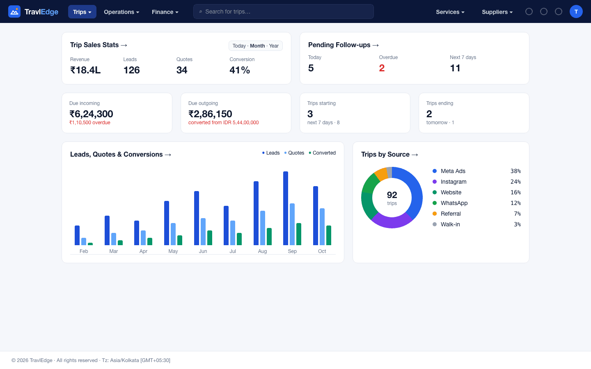Viewport: 591px width, 369px height.
Task: Select the Walk-in source label
Action: click(450, 224)
